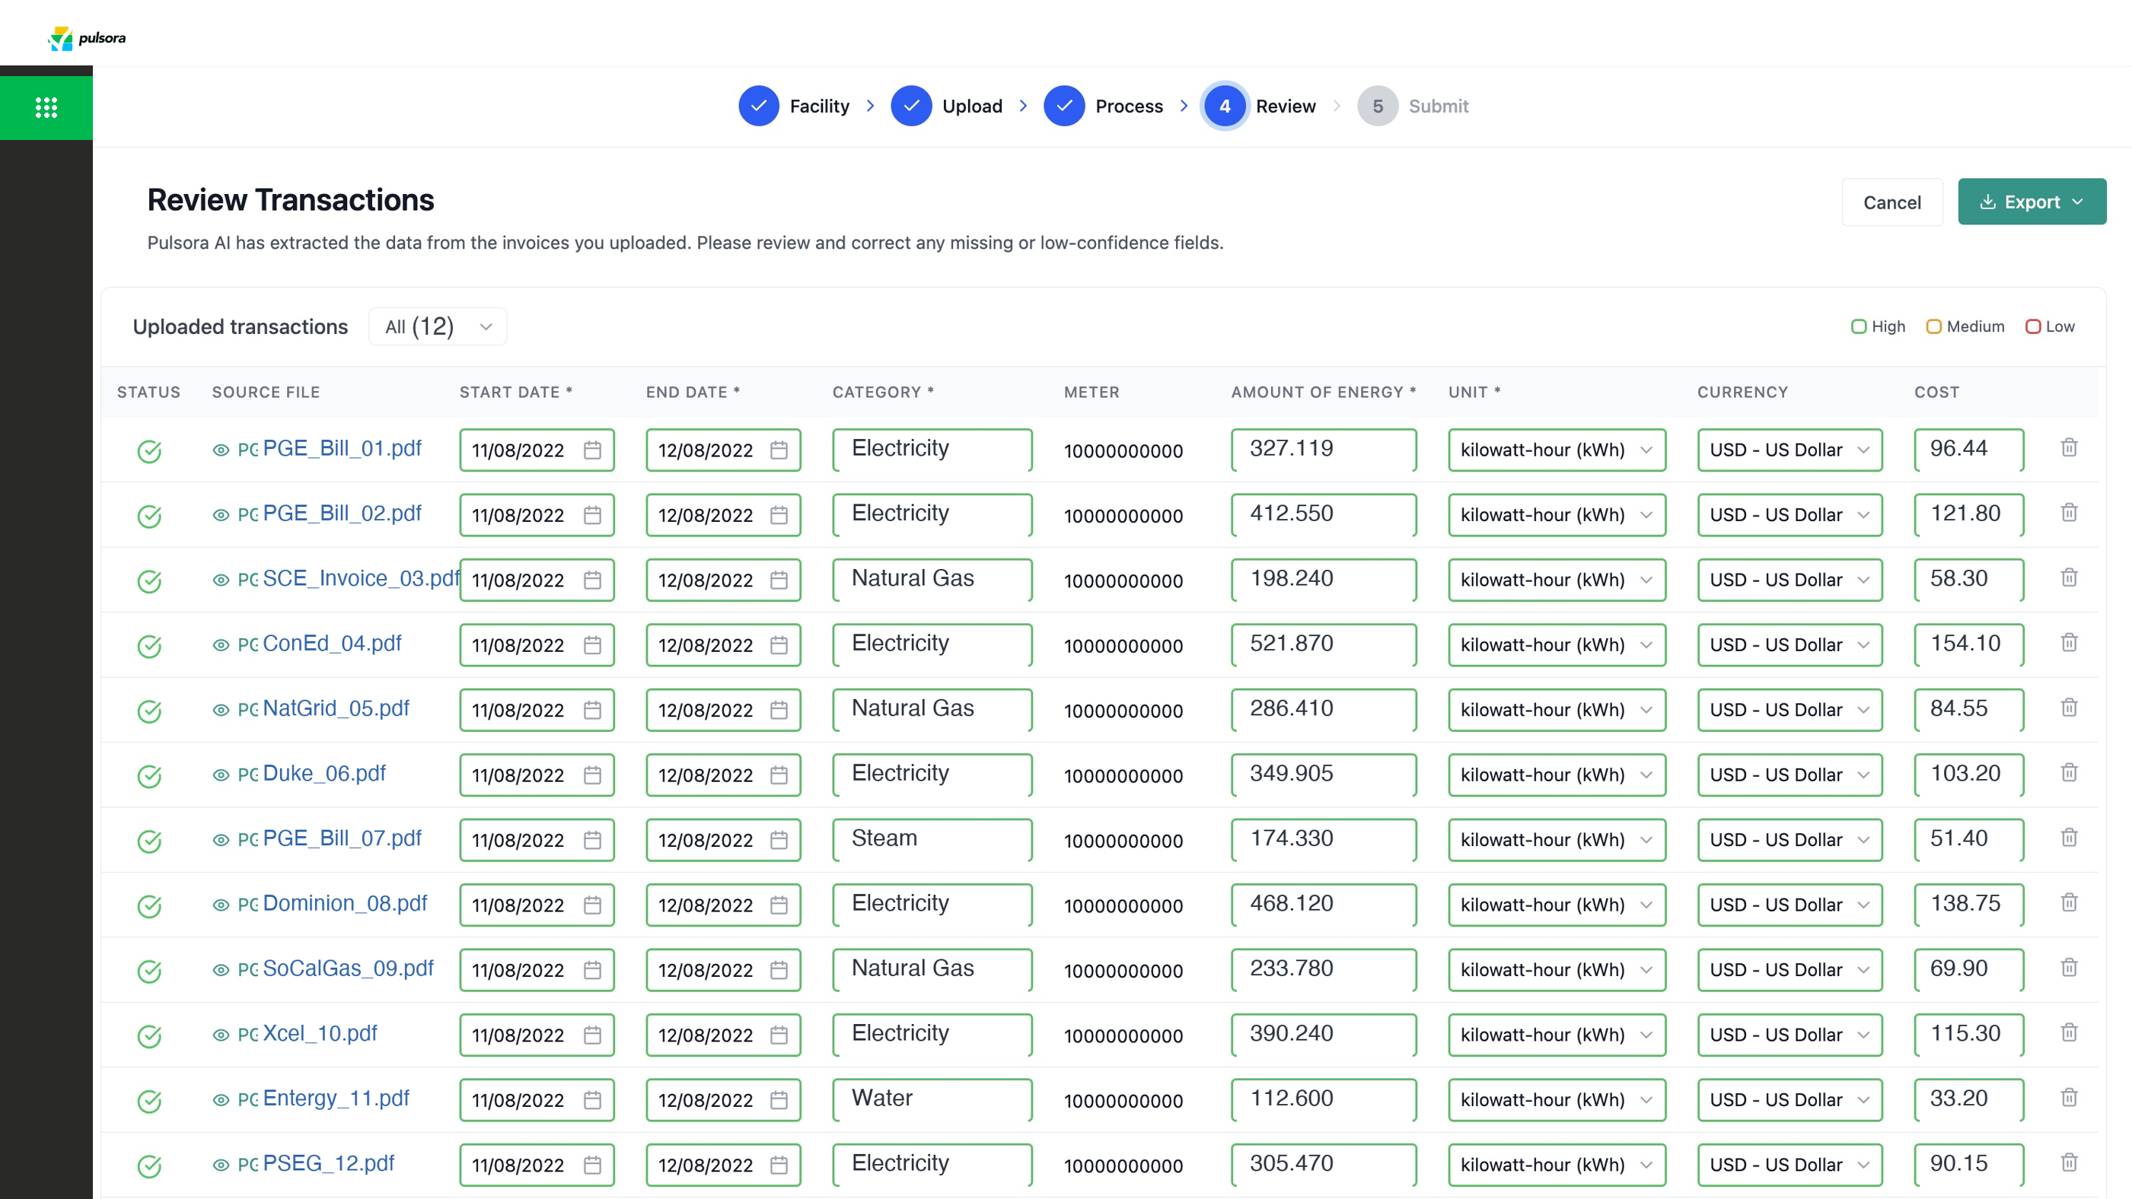Open the app grid menu in sidebar
2132x1199 pixels.
click(46, 107)
